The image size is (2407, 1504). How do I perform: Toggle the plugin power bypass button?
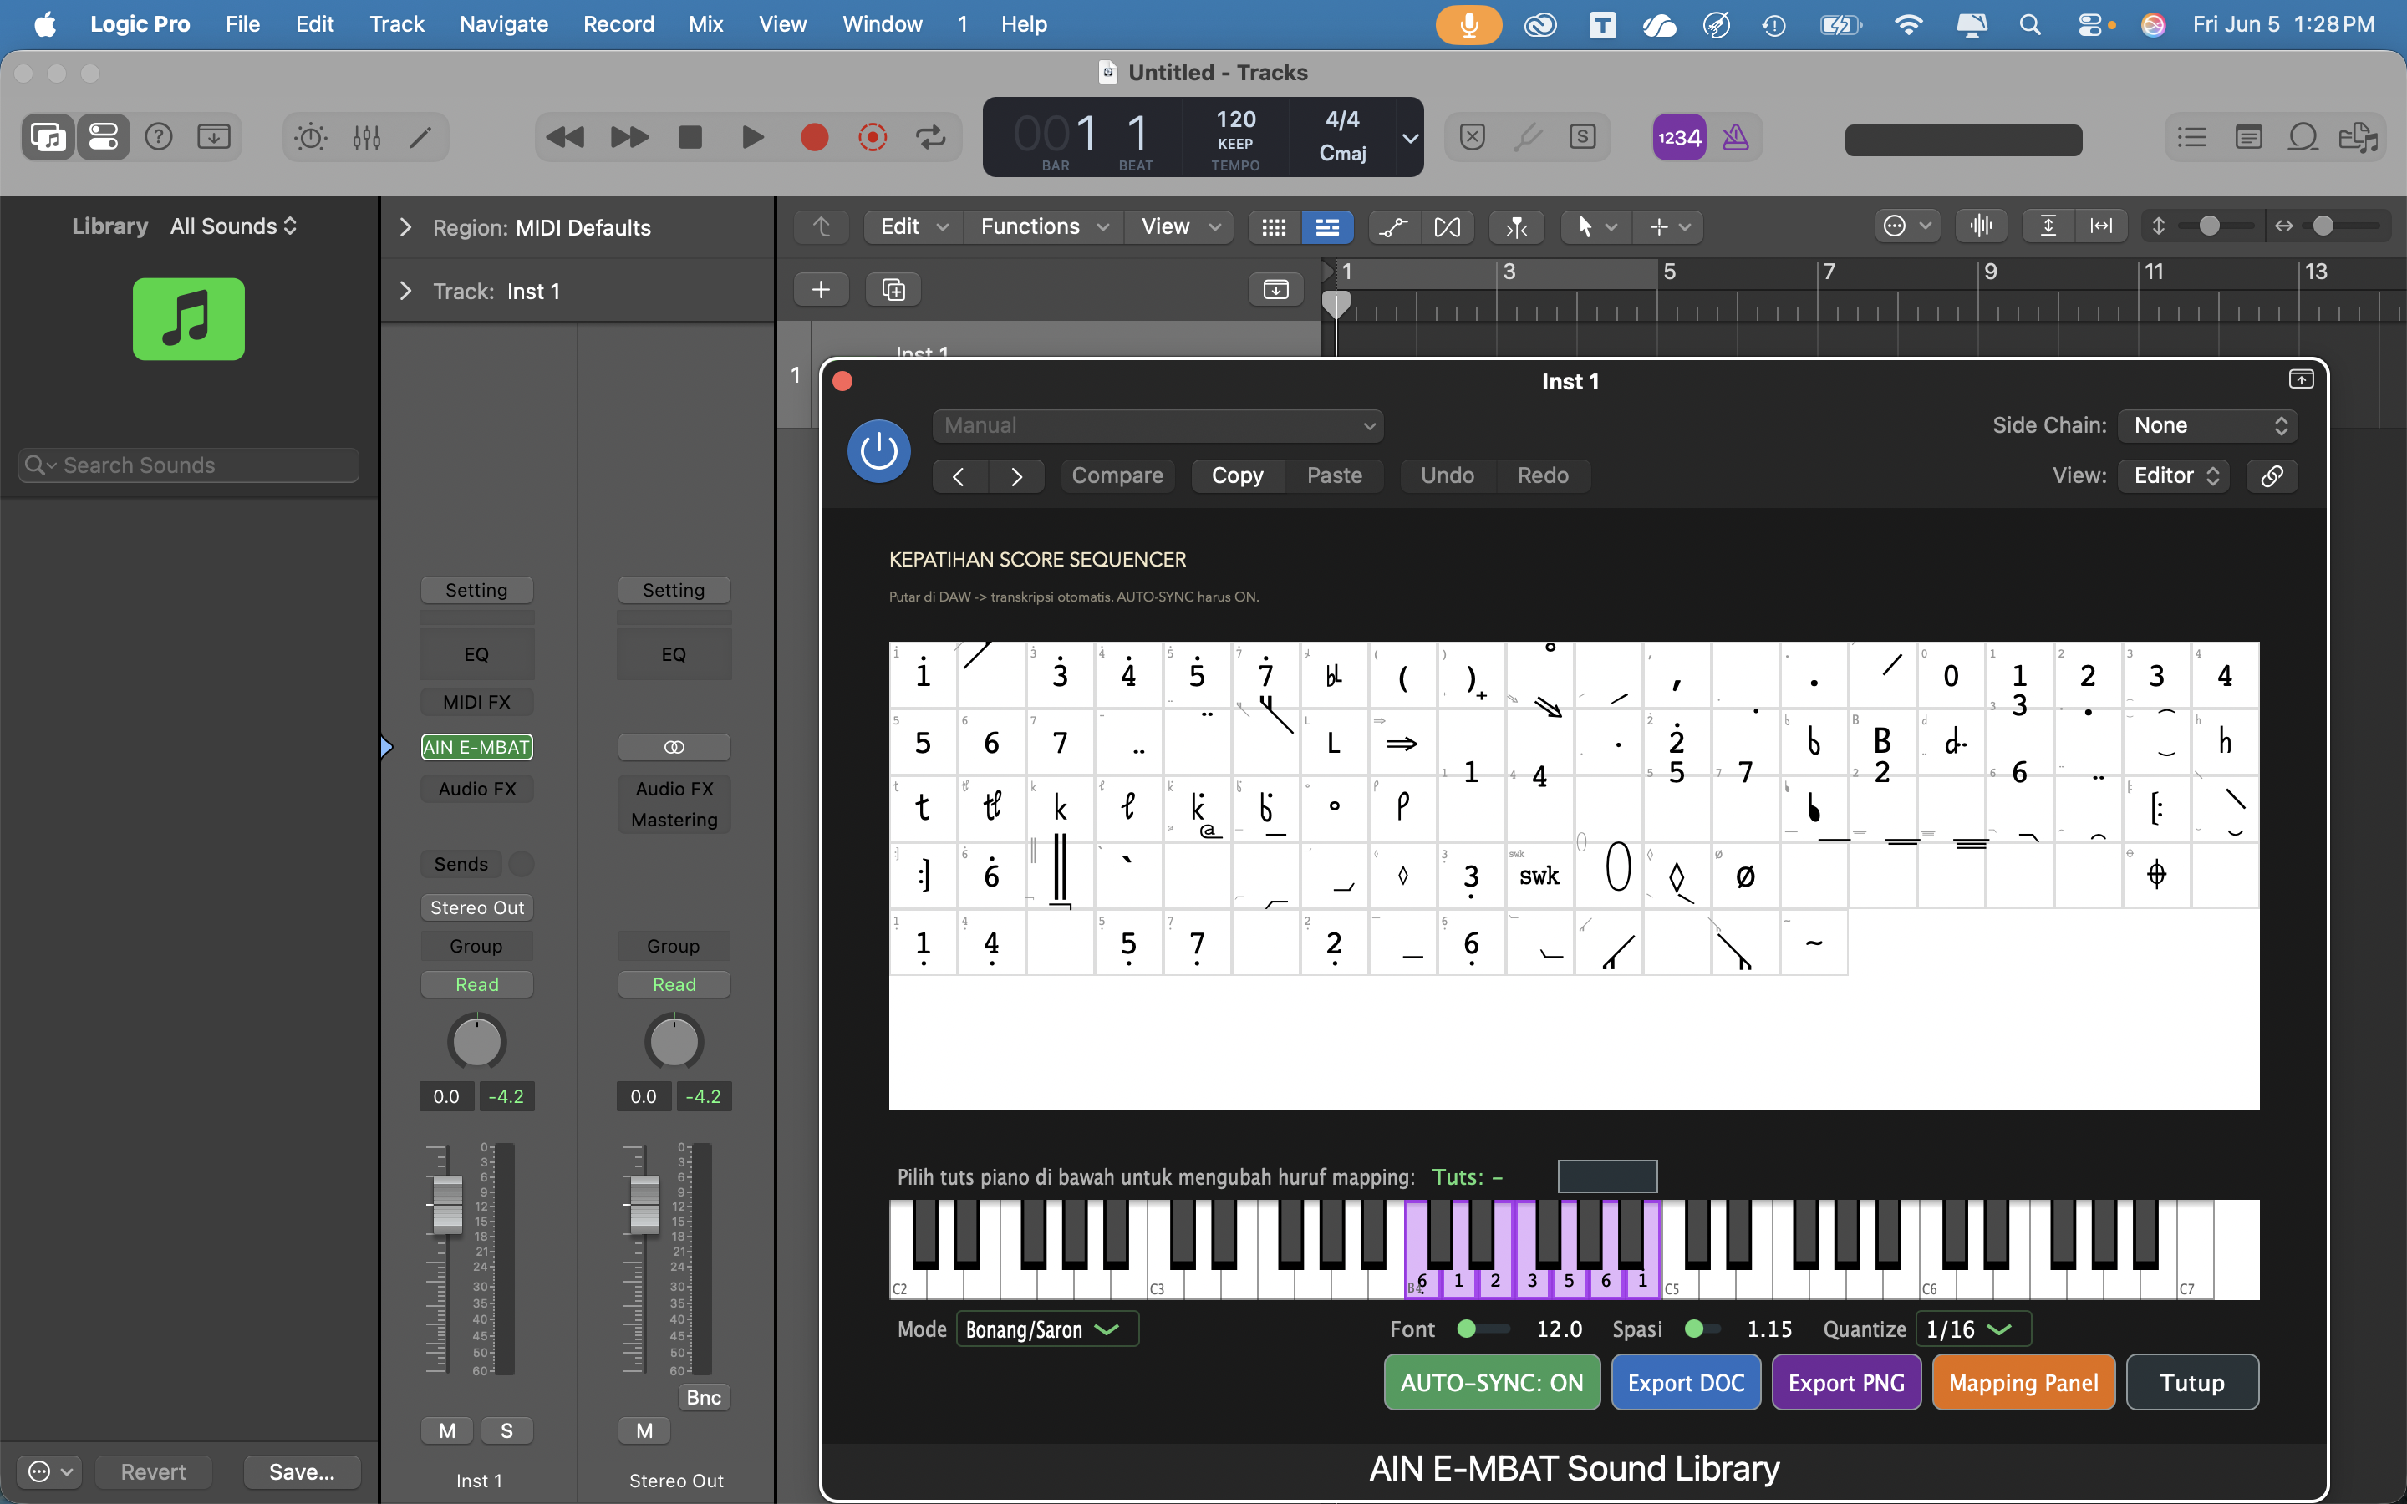point(879,451)
